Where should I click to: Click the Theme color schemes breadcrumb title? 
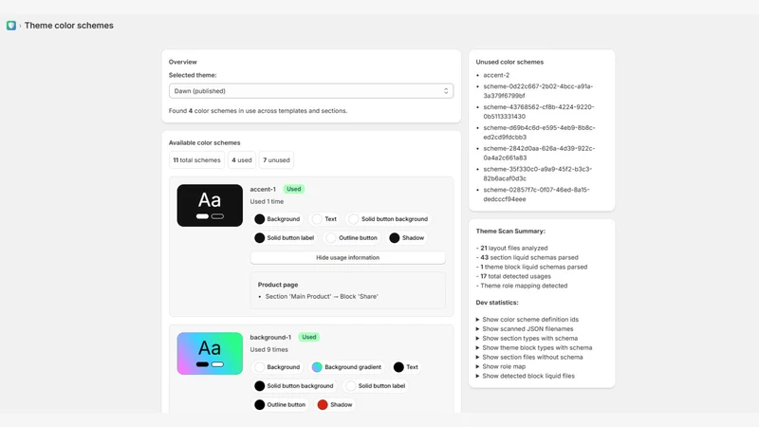[68, 26]
